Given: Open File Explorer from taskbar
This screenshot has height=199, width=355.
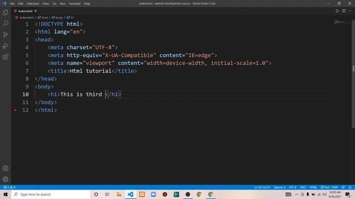Looking at the screenshot, I should (119, 194).
